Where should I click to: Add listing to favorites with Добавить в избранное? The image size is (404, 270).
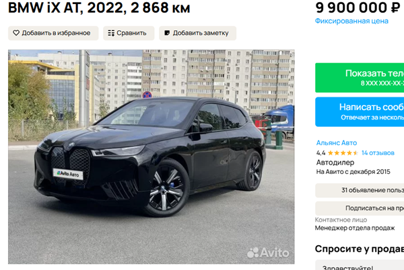click(53, 33)
